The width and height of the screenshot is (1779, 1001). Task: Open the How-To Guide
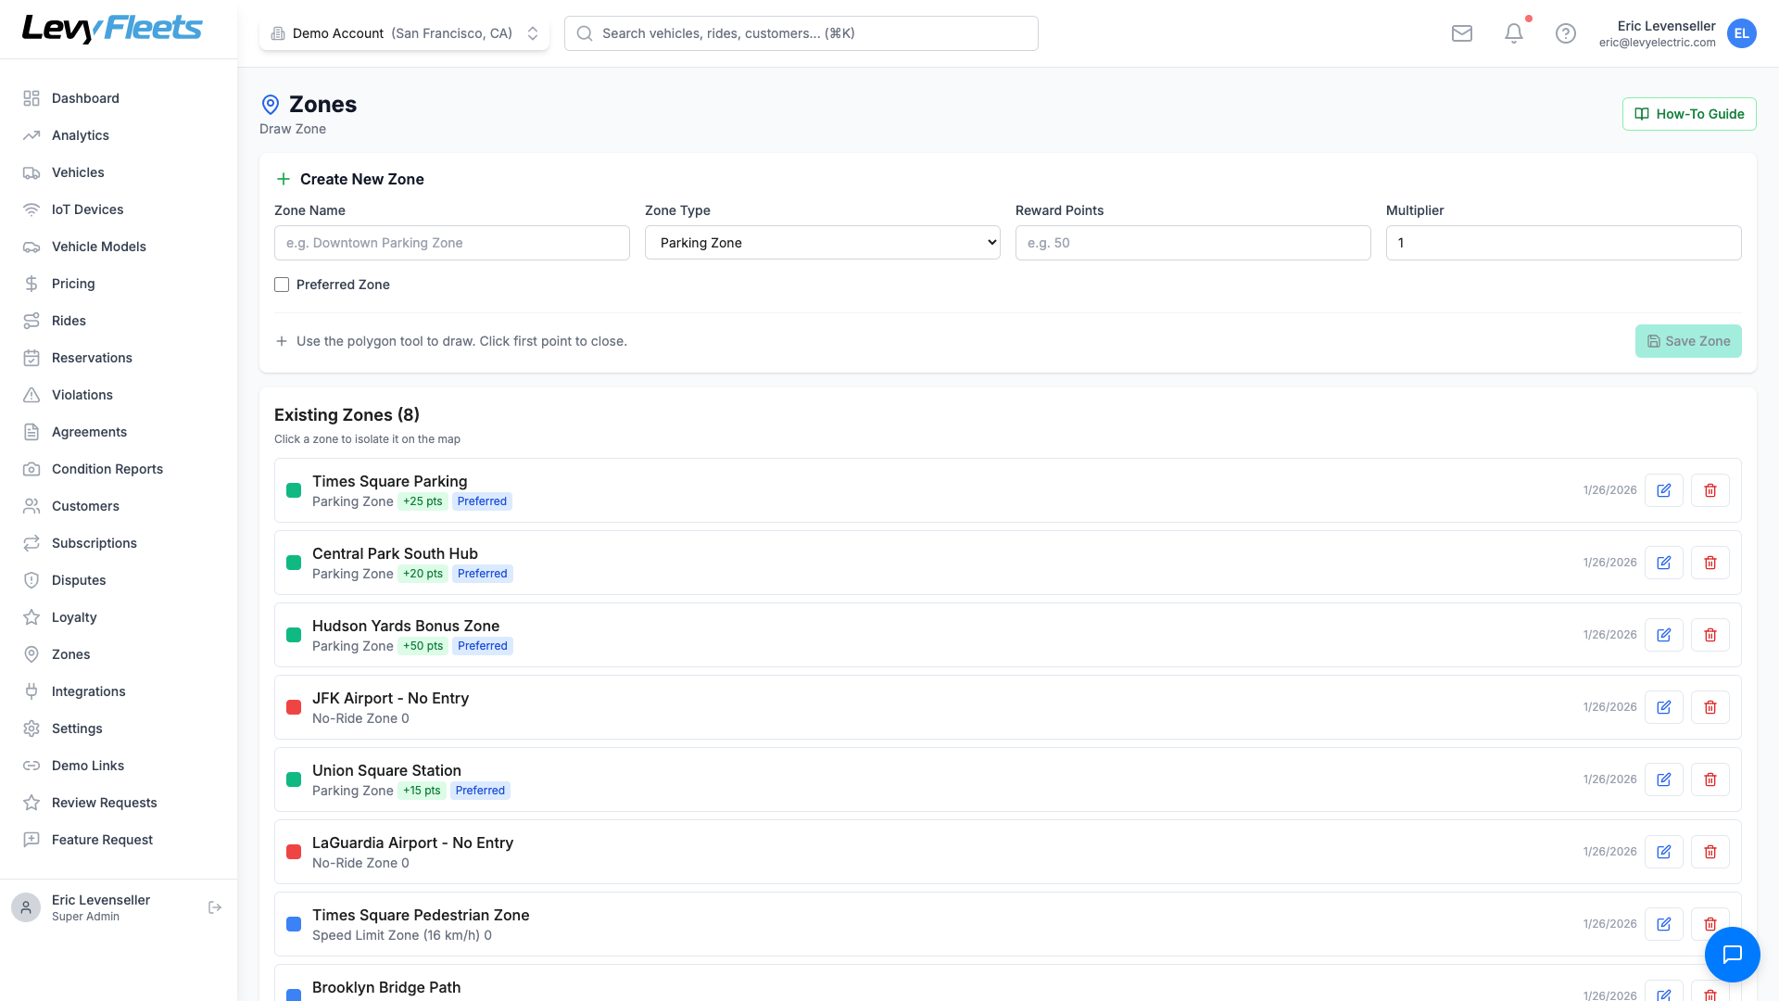tap(1688, 114)
